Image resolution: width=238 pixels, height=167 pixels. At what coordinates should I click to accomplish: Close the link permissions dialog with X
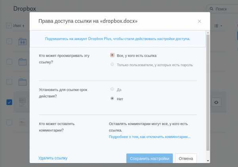click(200, 21)
